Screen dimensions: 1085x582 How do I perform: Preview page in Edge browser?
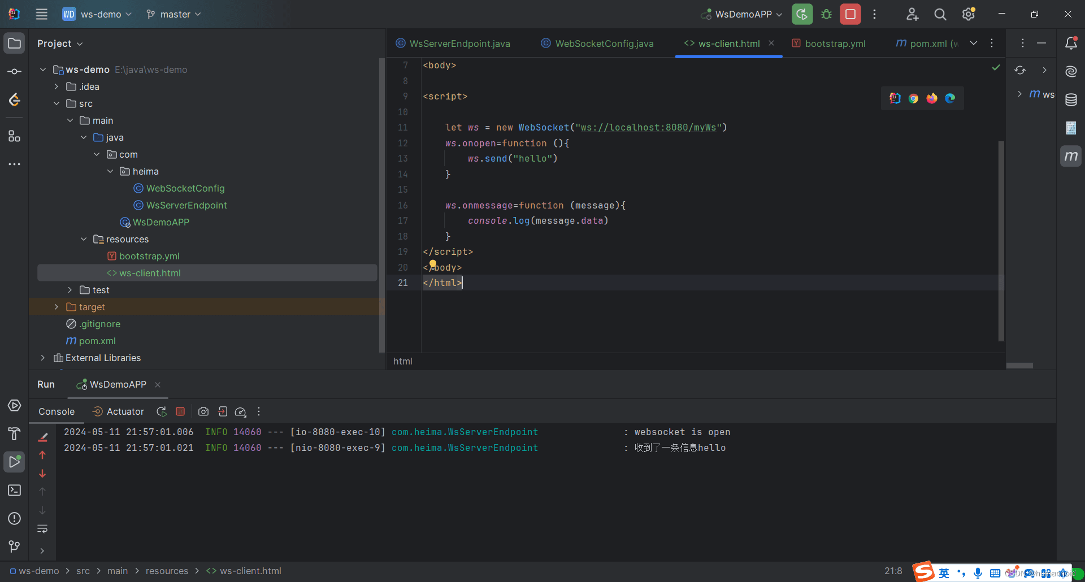pos(950,98)
